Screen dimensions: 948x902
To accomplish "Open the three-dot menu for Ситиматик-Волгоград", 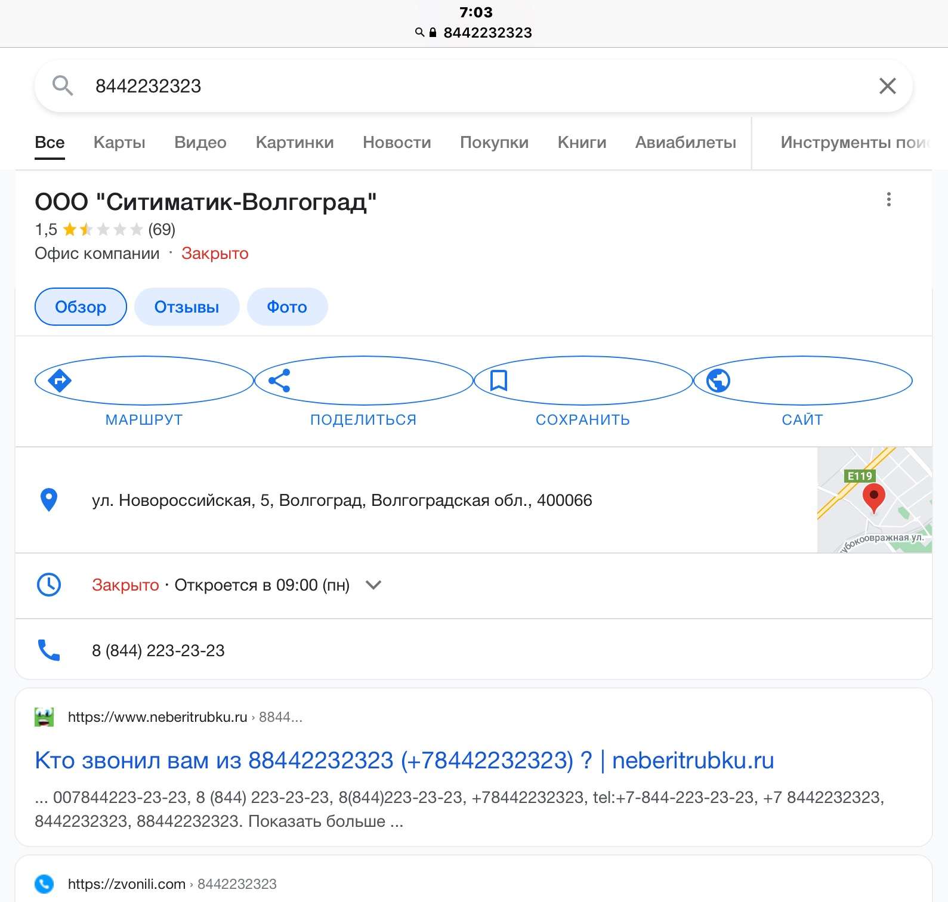I will [889, 199].
